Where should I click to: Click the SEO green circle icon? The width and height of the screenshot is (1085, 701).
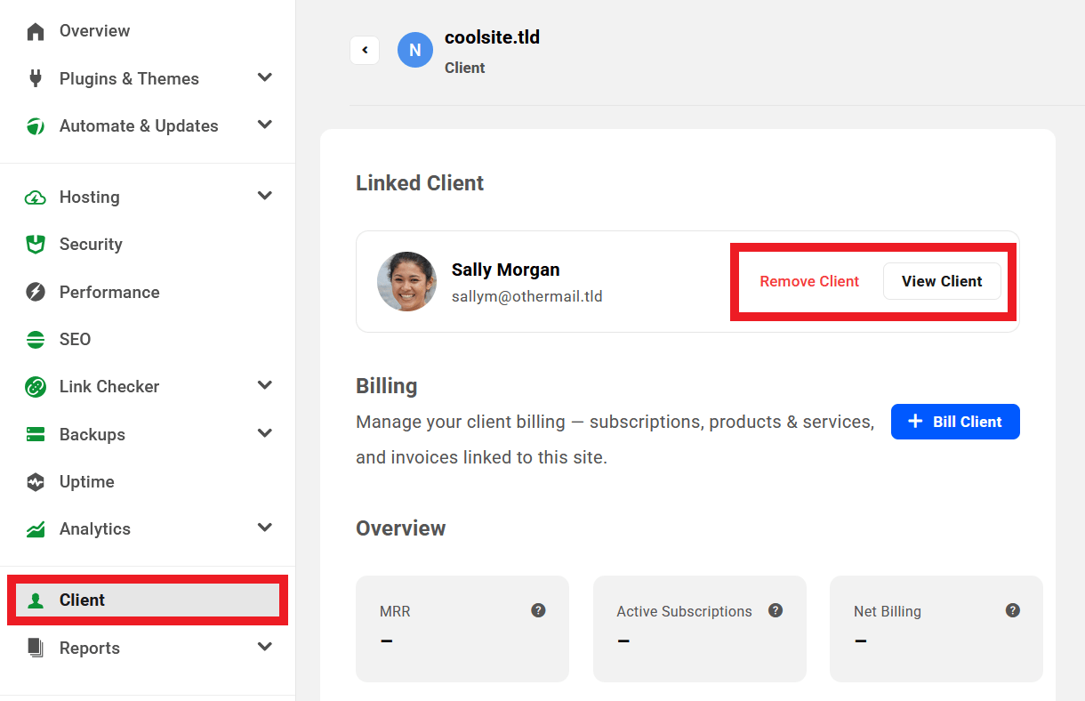(36, 339)
